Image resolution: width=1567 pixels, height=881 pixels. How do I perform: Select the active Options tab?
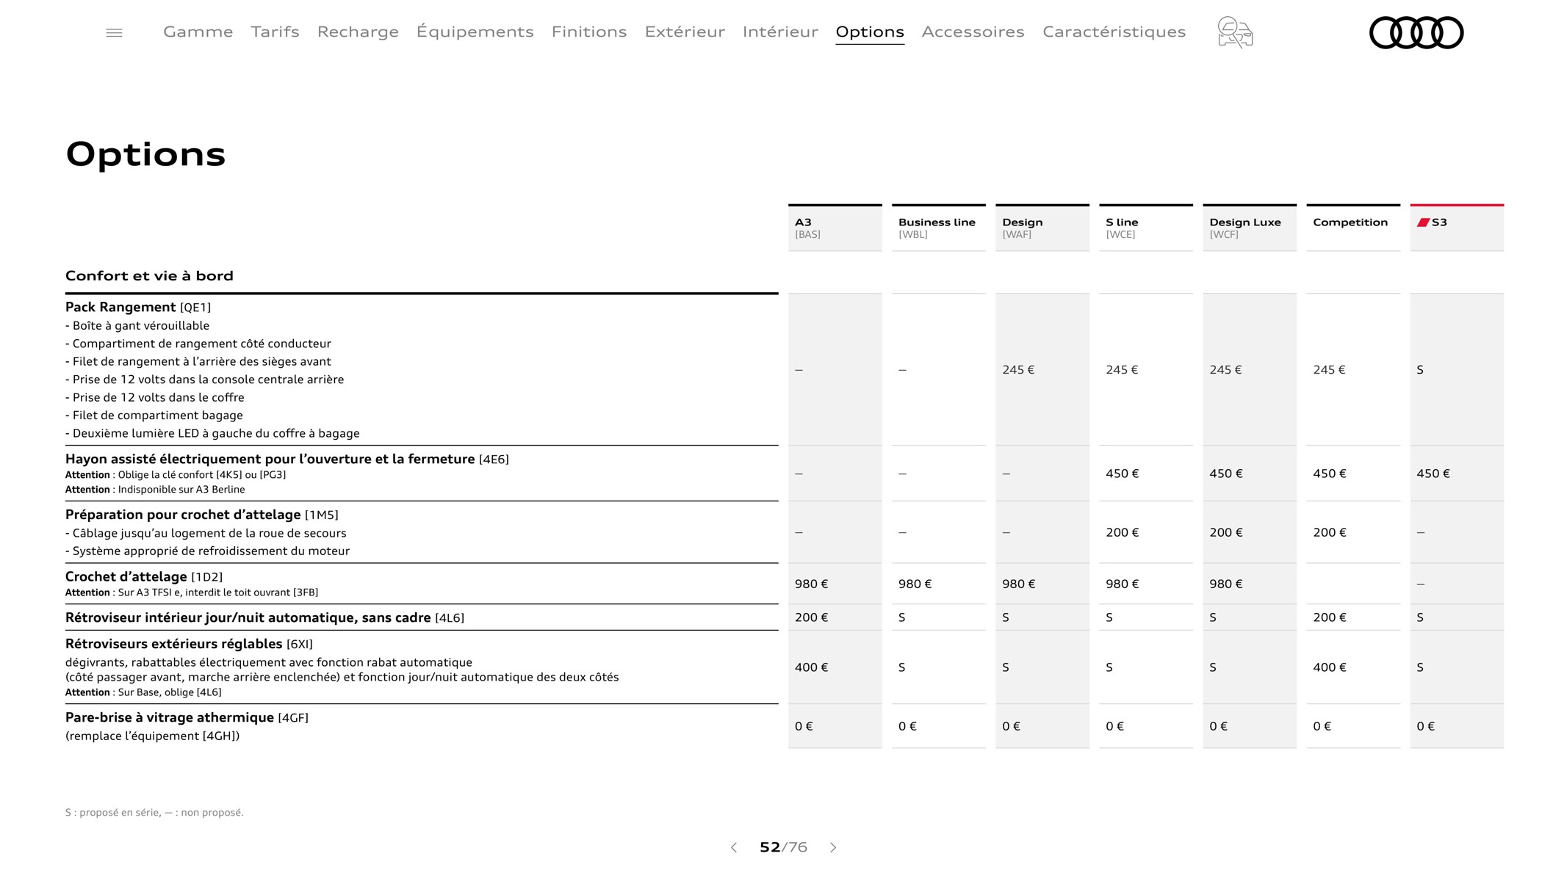pyautogui.click(x=870, y=32)
